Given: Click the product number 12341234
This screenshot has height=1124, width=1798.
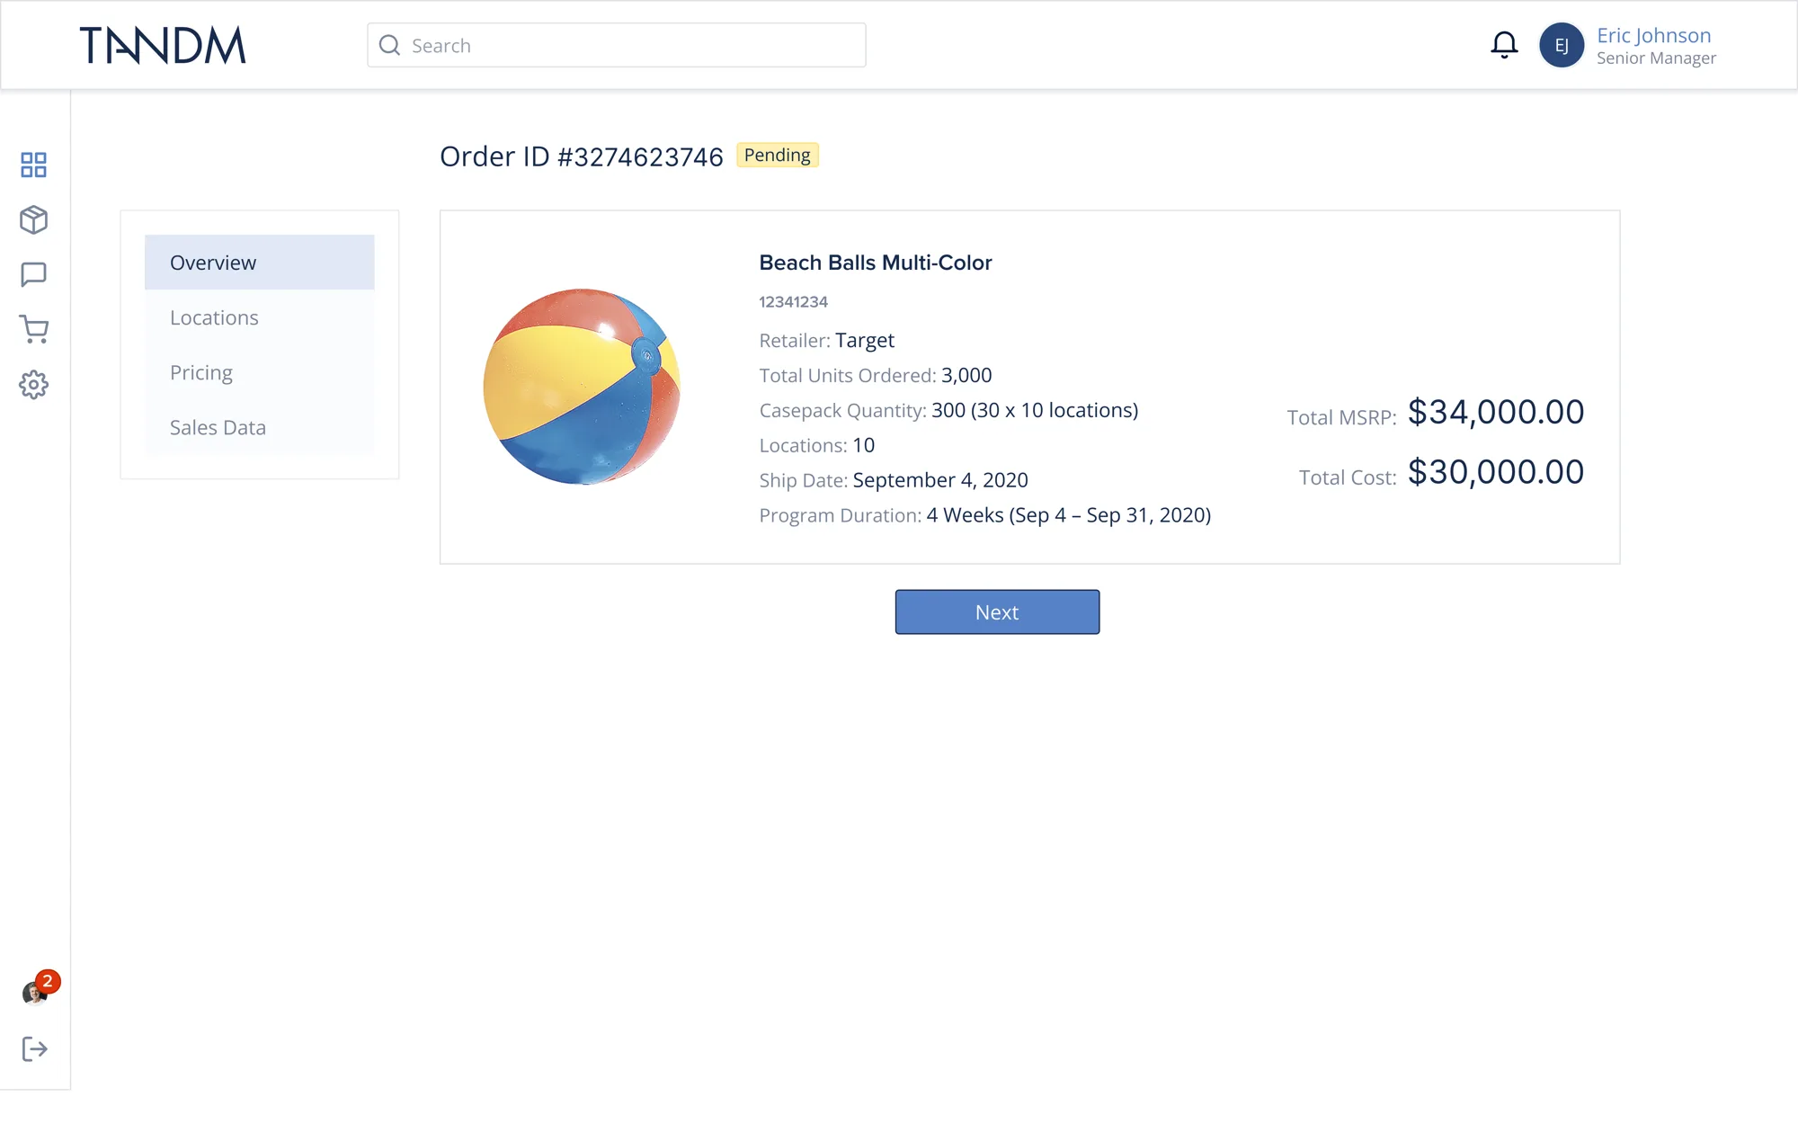Looking at the screenshot, I should [x=793, y=302].
